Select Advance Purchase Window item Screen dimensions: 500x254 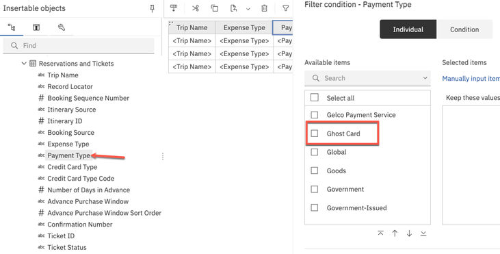coord(88,201)
